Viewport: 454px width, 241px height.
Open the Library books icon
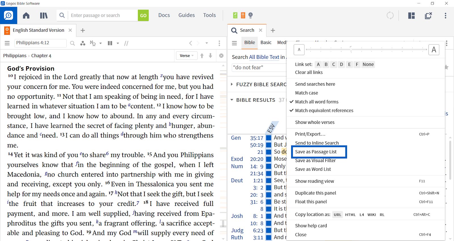coord(44,15)
